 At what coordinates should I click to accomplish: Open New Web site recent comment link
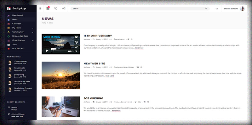(17, 117)
